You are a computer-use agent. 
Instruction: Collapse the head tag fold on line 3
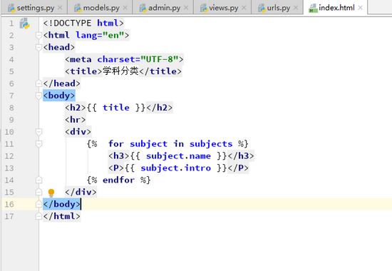point(38,47)
